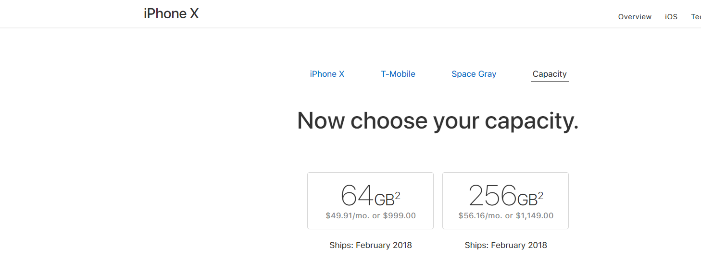Open the Overview navigation link
The width and height of the screenshot is (701, 272).
(635, 17)
